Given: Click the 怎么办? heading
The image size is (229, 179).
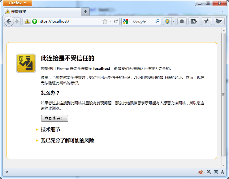Looking at the screenshot, I should (50, 93).
